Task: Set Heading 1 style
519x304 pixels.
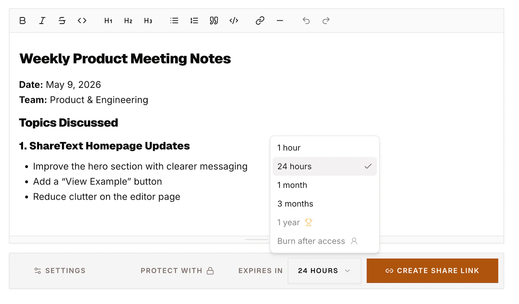Action: coord(108,21)
